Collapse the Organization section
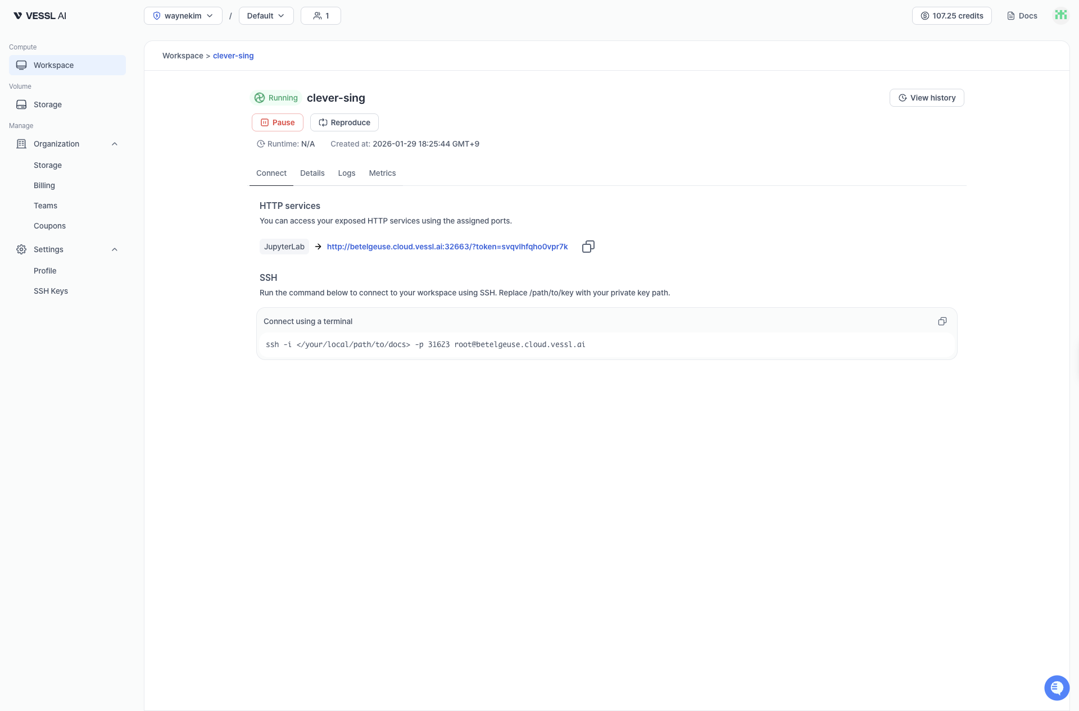This screenshot has width=1079, height=711. pyautogui.click(x=114, y=144)
